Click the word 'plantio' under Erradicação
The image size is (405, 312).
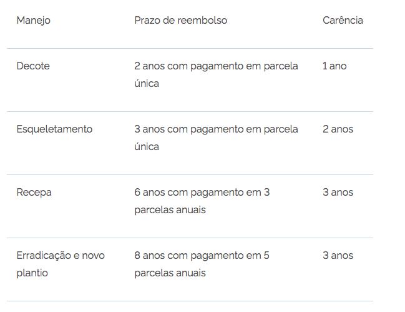32,273
